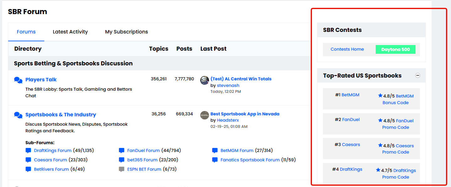This screenshot has height=187, width=451.
Task: Open Sportsbooks & The Industry forum
Action: [61, 114]
